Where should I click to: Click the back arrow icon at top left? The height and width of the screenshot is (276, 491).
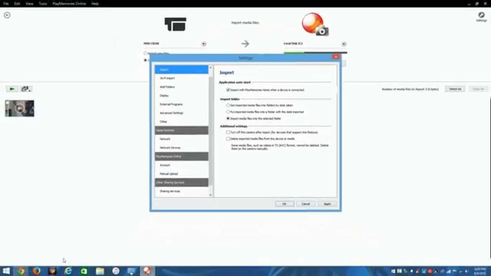(x=7, y=15)
